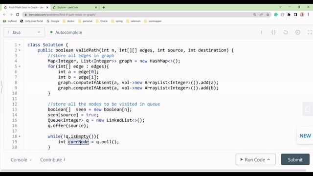Open the spring bookmarks folder
Screen dimensions: 313x176
pyautogui.click(x=117, y=21)
